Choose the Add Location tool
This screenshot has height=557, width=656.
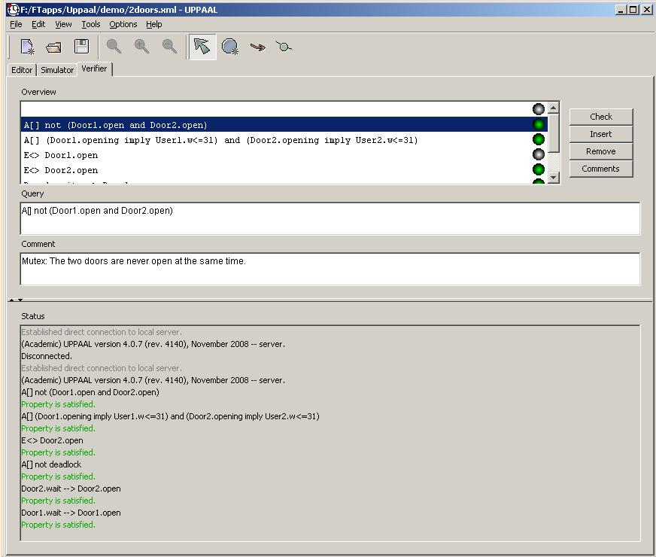(230, 47)
